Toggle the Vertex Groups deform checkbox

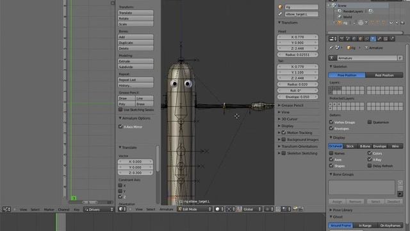point(331,122)
